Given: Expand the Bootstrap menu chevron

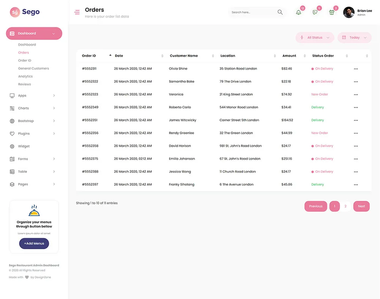Looking at the screenshot, I should [54, 121].
